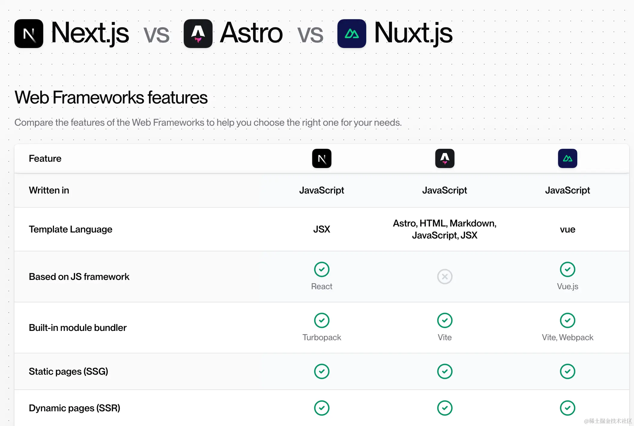Click the Nuxt icon in the table header
This screenshot has height=426, width=634.
point(568,158)
